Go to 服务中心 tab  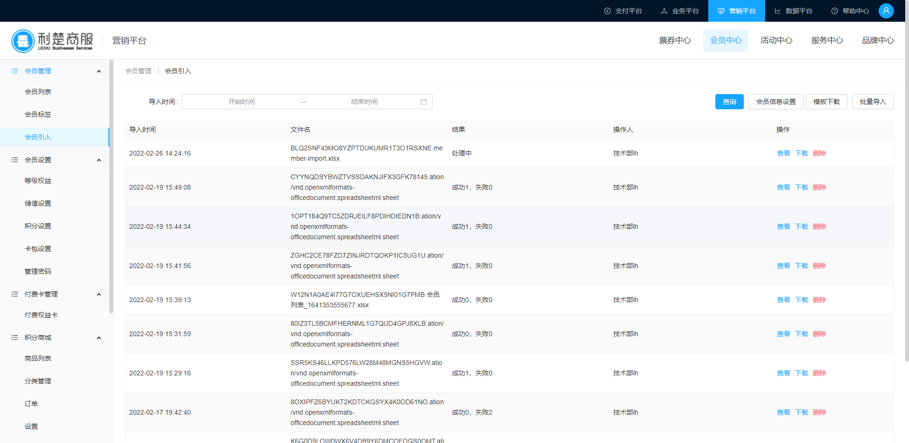(827, 41)
